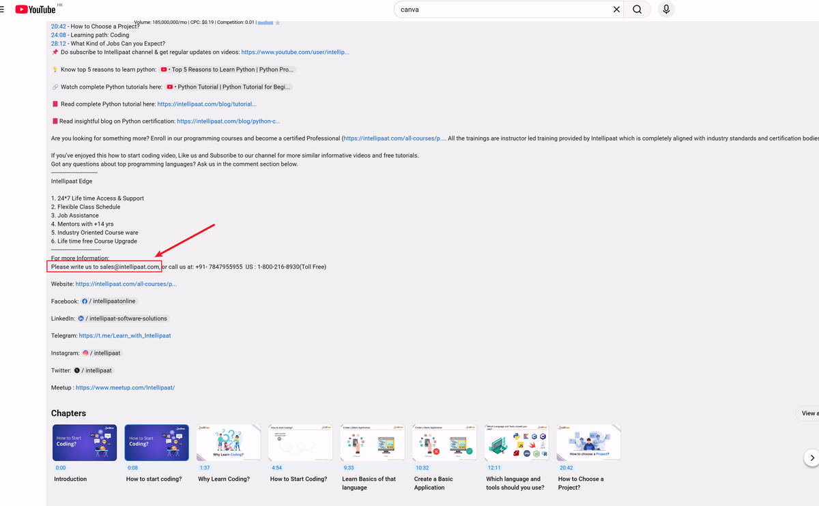819x506 pixels.
Task: Open Learn Basics of that language thumbnail
Action: (x=373, y=443)
